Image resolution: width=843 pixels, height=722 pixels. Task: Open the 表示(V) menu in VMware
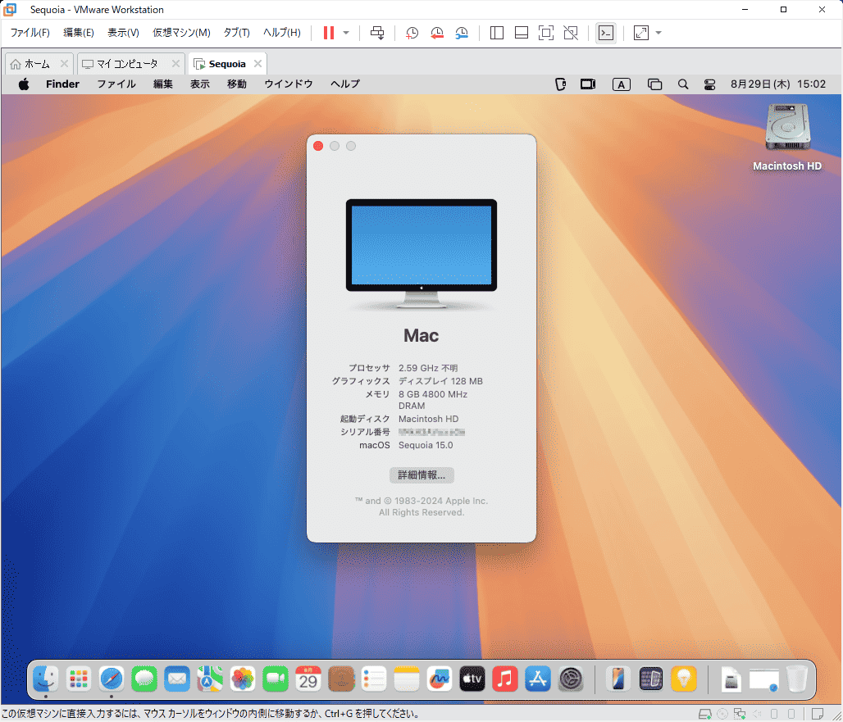click(123, 33)
